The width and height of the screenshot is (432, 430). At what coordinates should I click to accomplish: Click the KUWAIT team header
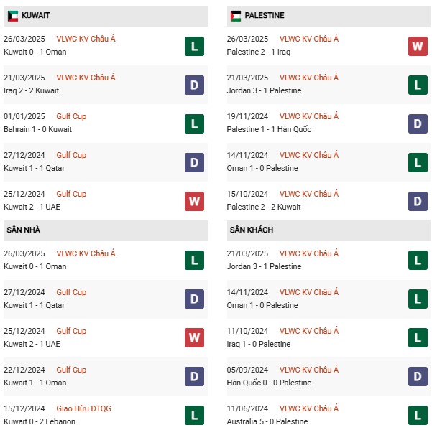pos(106,16)
